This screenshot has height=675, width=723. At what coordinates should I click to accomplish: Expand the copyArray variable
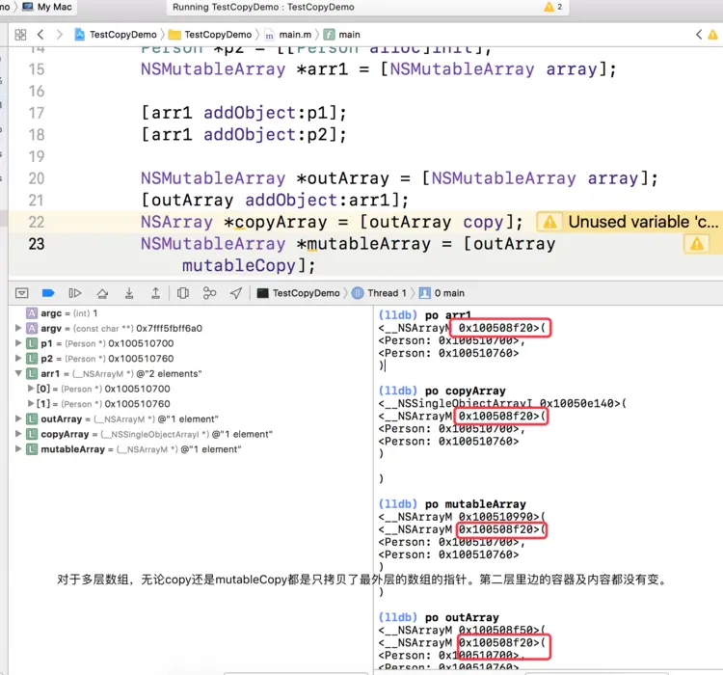pos(18,434)
